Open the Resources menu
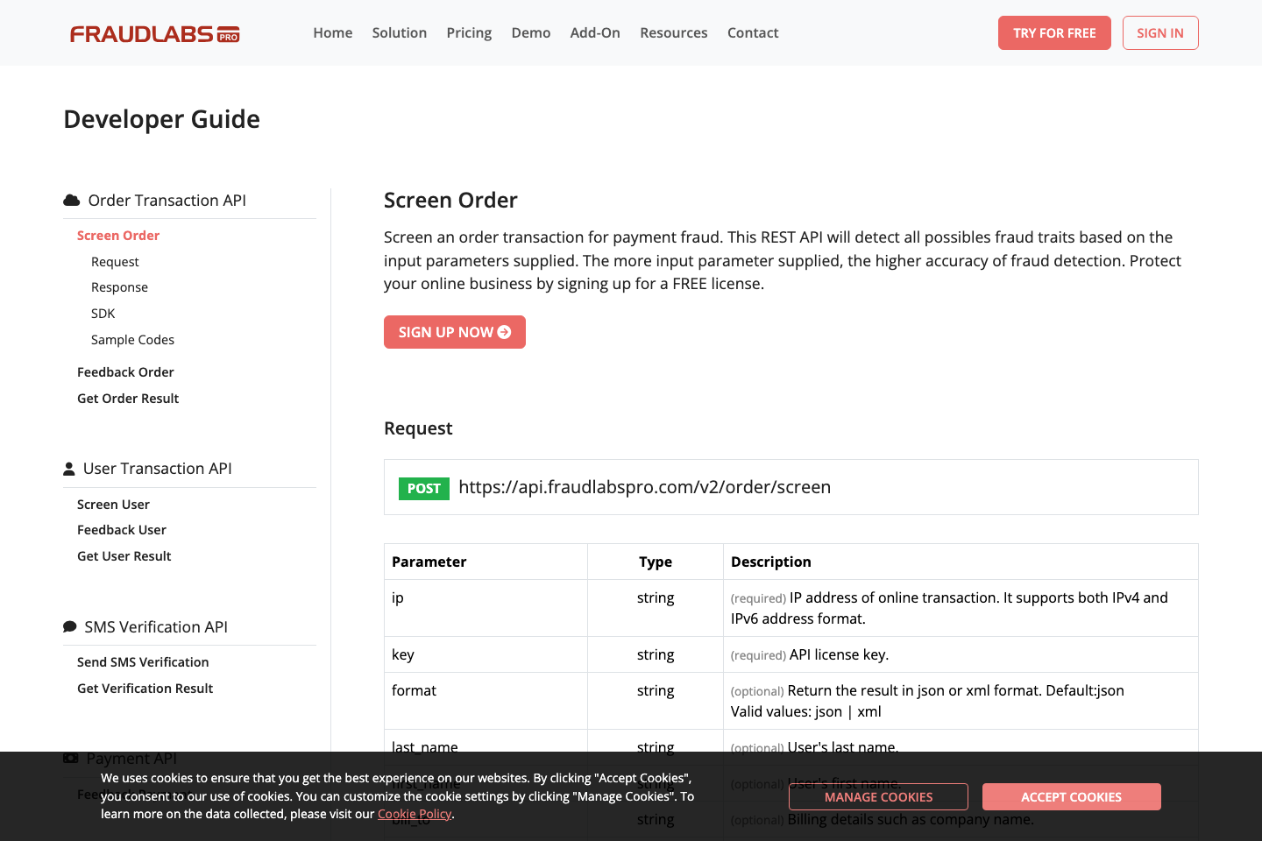This screenshot has height=841, width=1262. click(673, 32)
